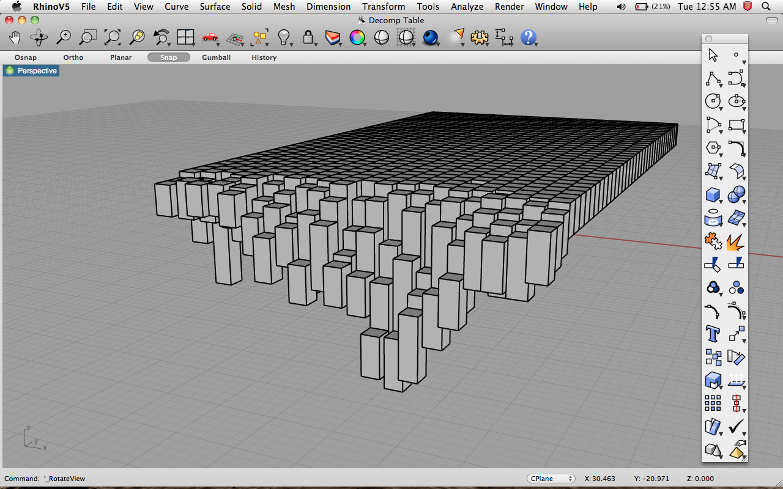Open the Curve menu
Viewport: 783px width, 489px height.
click(x=176, y=7)
